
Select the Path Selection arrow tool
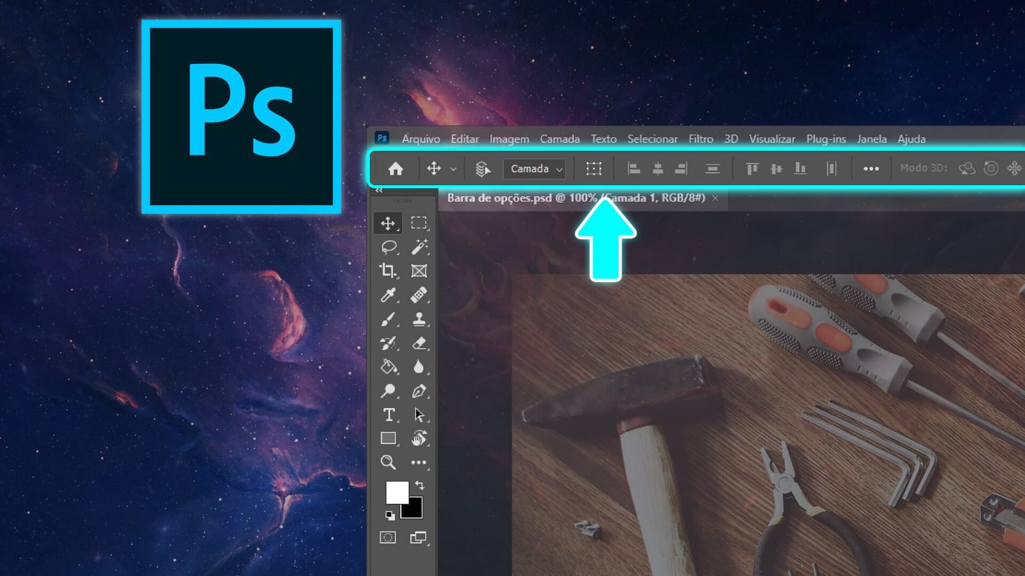click(418, 415)
